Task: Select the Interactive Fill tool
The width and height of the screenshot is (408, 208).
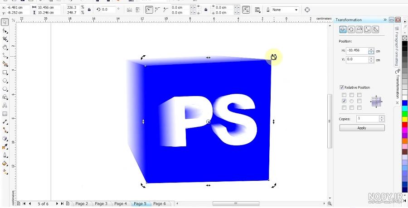Action: point(5,172)
